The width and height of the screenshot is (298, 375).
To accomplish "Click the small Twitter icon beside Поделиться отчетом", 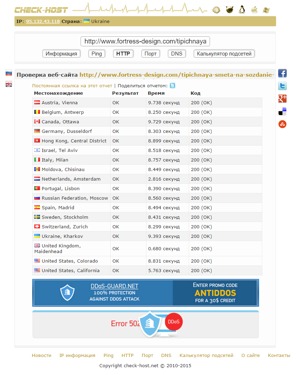I will 173,86.
